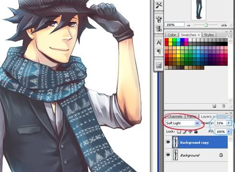This screenshot has width=235, height=172.
Task: Hide the Background copy layer
Action: pyautogui.click(x=168, y=142)
